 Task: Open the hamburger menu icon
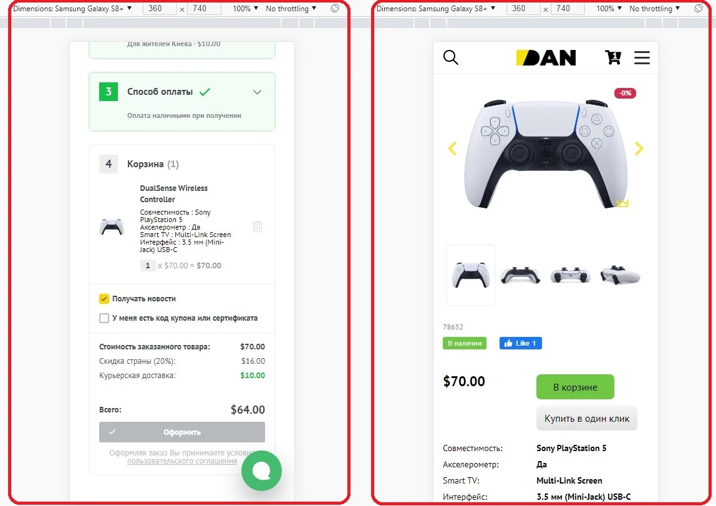(642, 57)
